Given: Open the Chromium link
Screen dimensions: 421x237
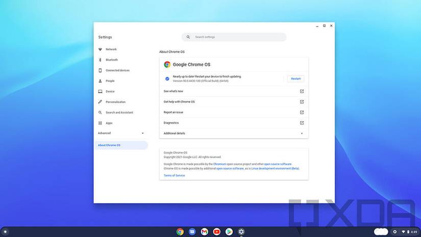Looking at the screenshot, I should click(219, 164).
